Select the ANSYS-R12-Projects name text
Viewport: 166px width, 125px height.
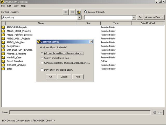[x=17, y=27]
